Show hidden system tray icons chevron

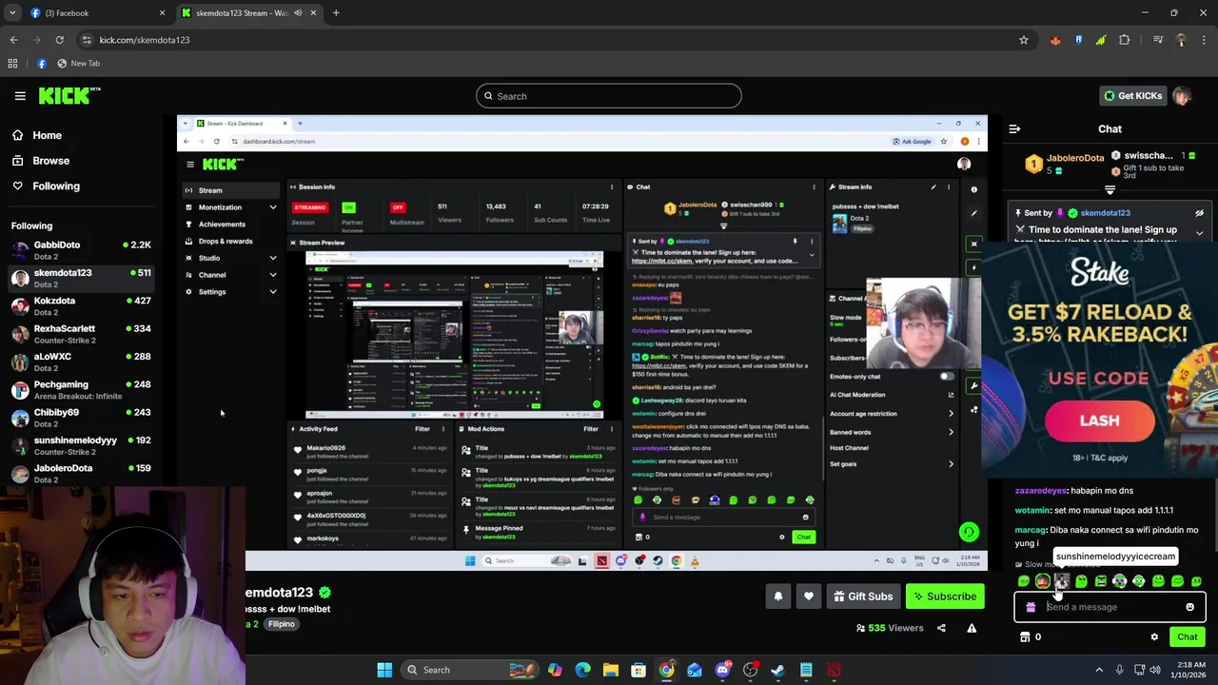click(x=1099, y=670)
